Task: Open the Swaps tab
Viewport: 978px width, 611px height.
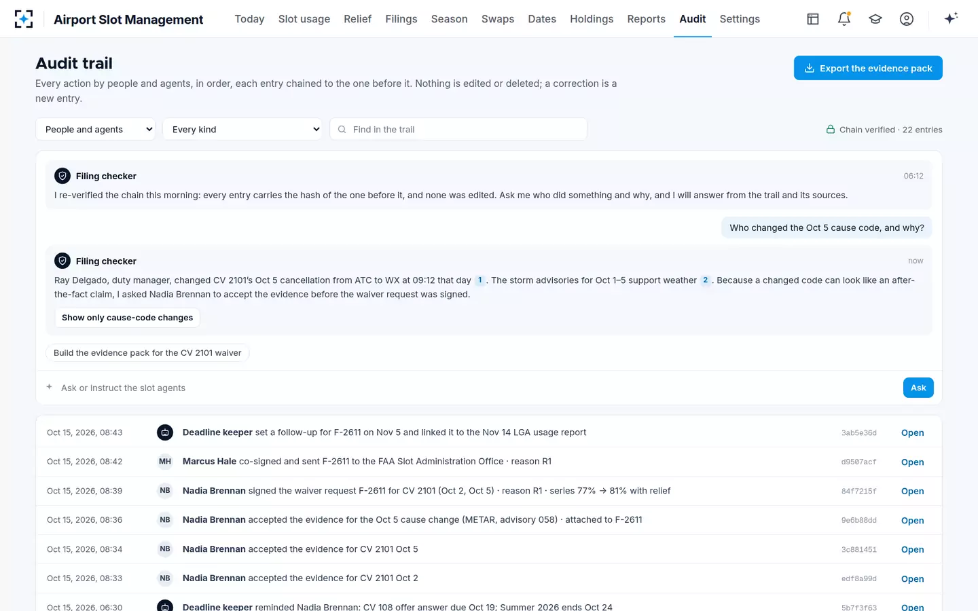Action: [x=498, y=19]
